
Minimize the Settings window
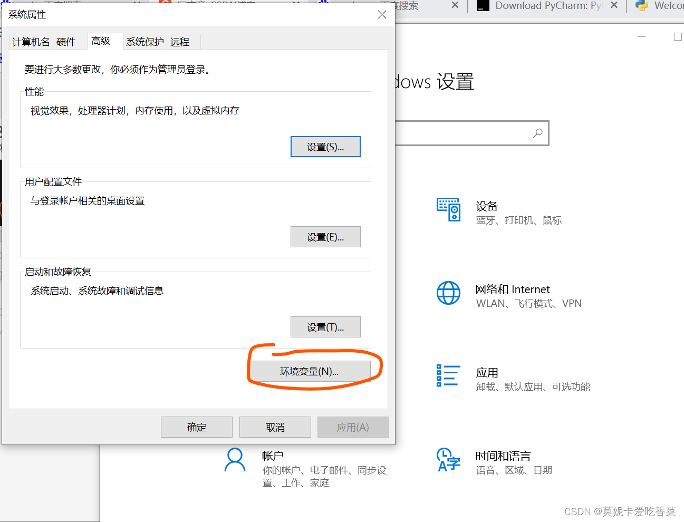tap(642, 36)
